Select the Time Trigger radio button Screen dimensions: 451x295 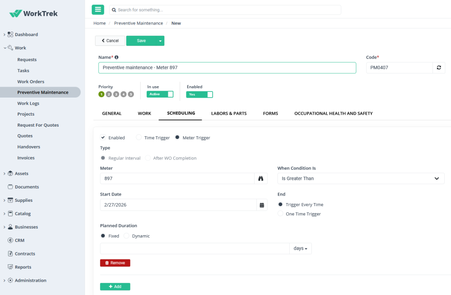[138, 137]
